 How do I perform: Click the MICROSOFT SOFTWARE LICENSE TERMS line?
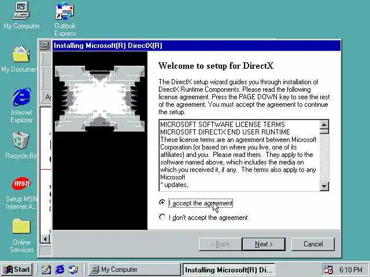point(223,125)
